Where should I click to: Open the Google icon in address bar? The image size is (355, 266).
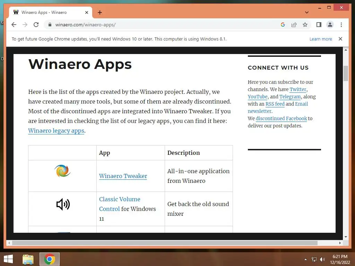click(283, 25)
